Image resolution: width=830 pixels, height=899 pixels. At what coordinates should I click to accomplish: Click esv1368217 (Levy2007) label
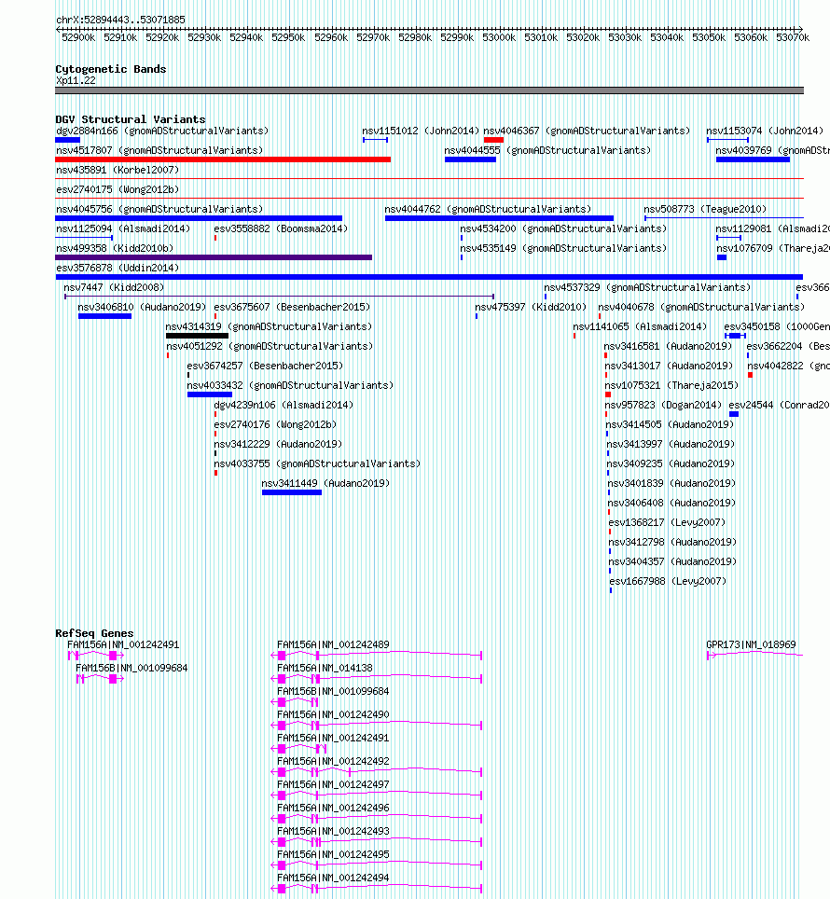coord(667,523)
